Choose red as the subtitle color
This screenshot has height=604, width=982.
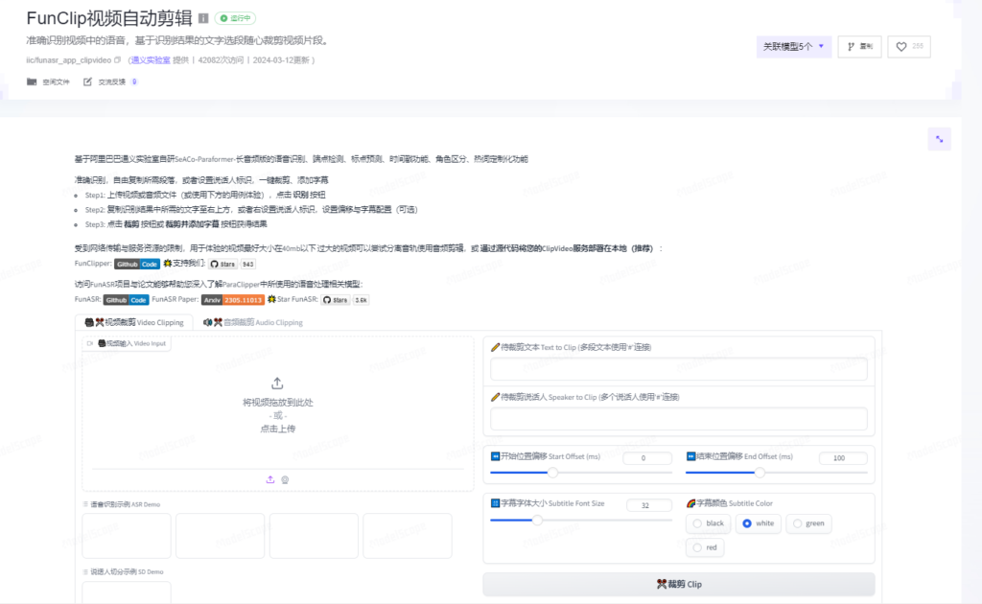pos(705,547)
